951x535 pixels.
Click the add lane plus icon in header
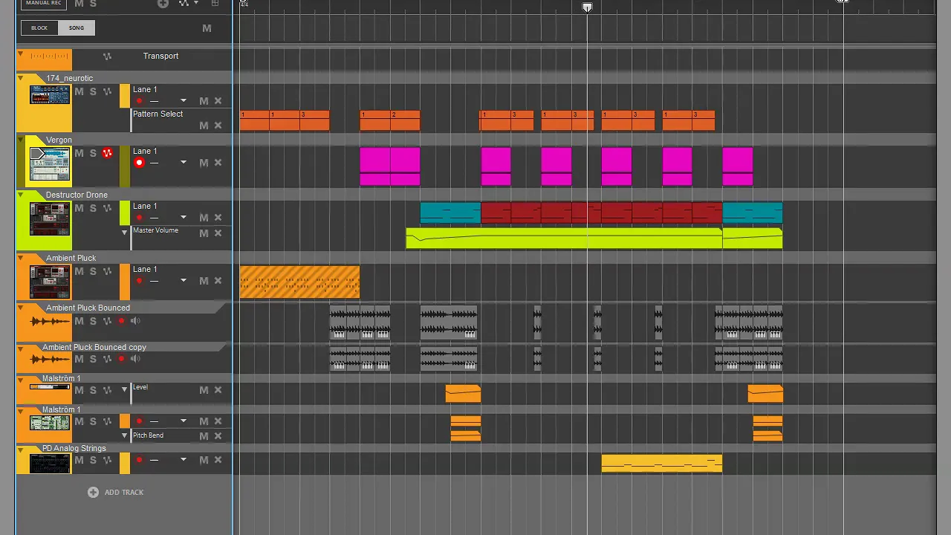click(x=163, y=4)
